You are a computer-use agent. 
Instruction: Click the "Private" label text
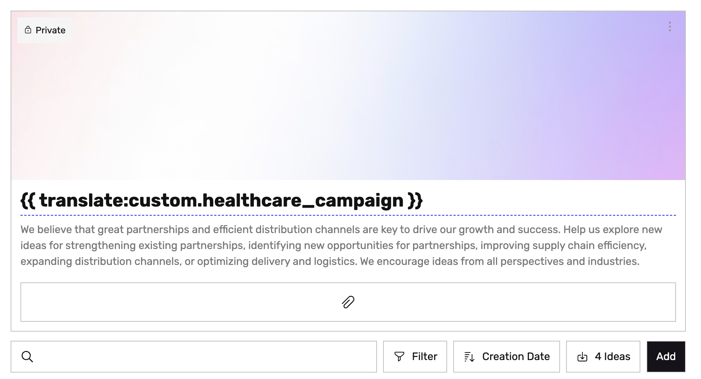(x=50, y=30)
